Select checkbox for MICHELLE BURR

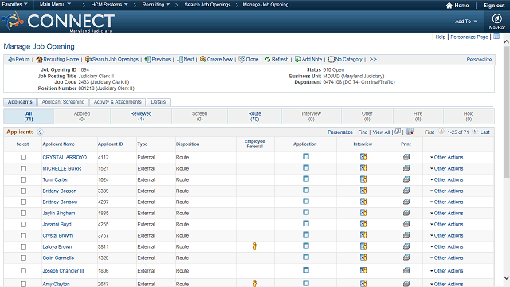(23, 168)
